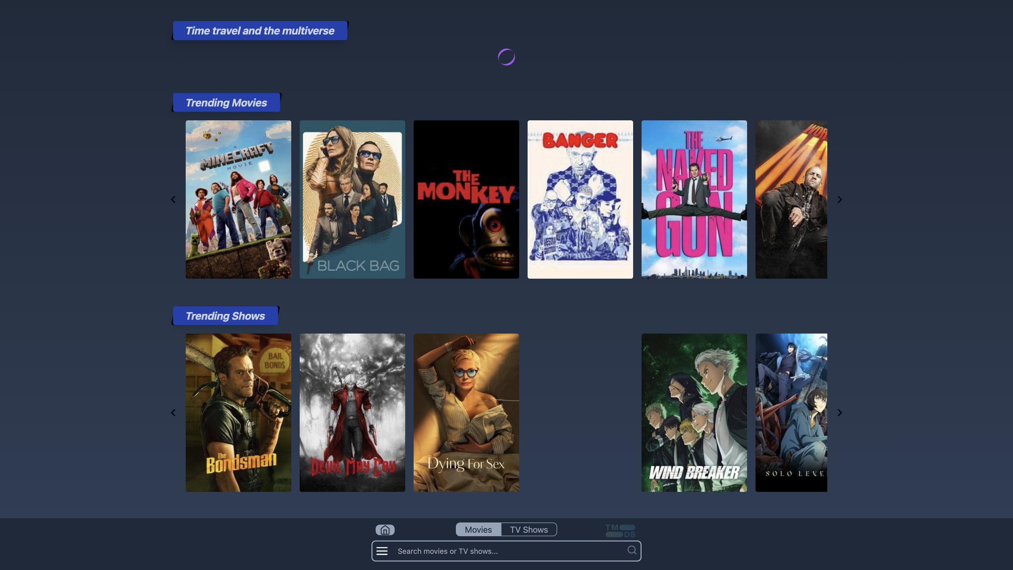Click the left chevron beside Trending Shows
Screen dimensions: 1013x570
coord(173,412)
